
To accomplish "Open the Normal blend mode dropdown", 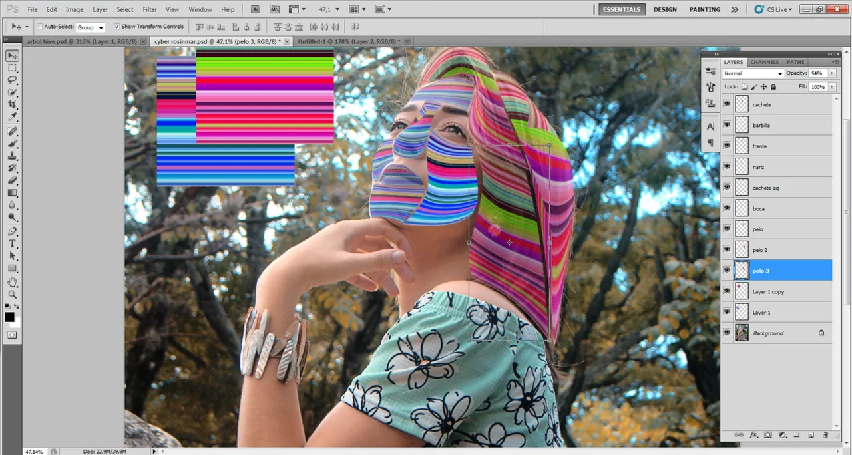I will point(753,73).
